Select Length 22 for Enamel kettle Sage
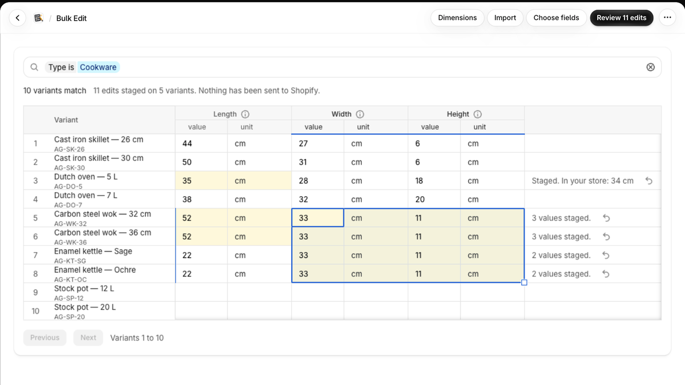 pyautogui.click(x=202, y=256)
